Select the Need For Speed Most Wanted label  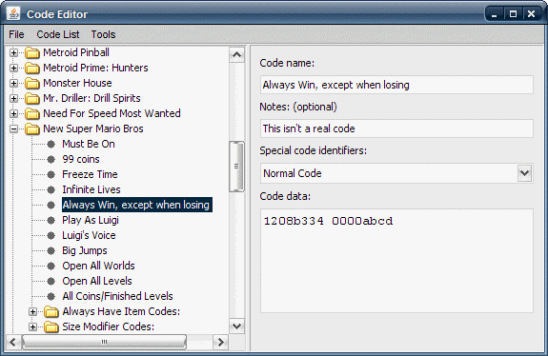[x=112, y=113]
